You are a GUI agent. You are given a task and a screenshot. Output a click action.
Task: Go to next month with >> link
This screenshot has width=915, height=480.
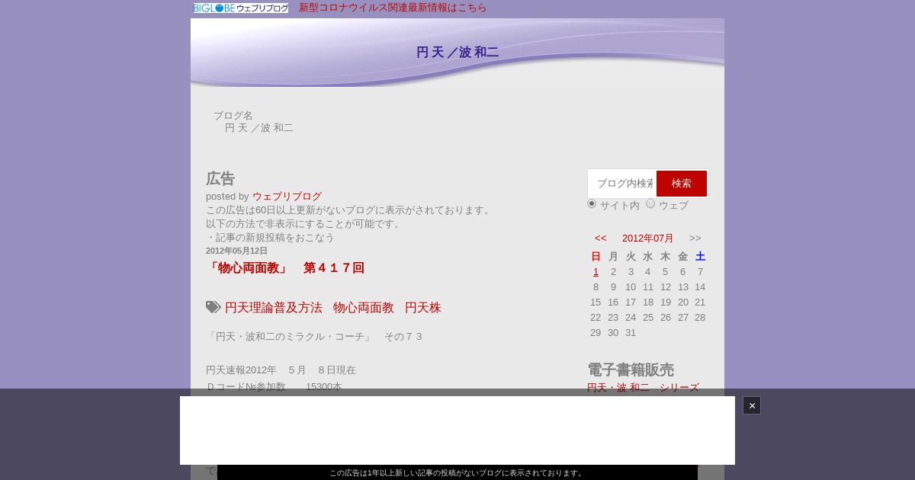pos(695,238)
